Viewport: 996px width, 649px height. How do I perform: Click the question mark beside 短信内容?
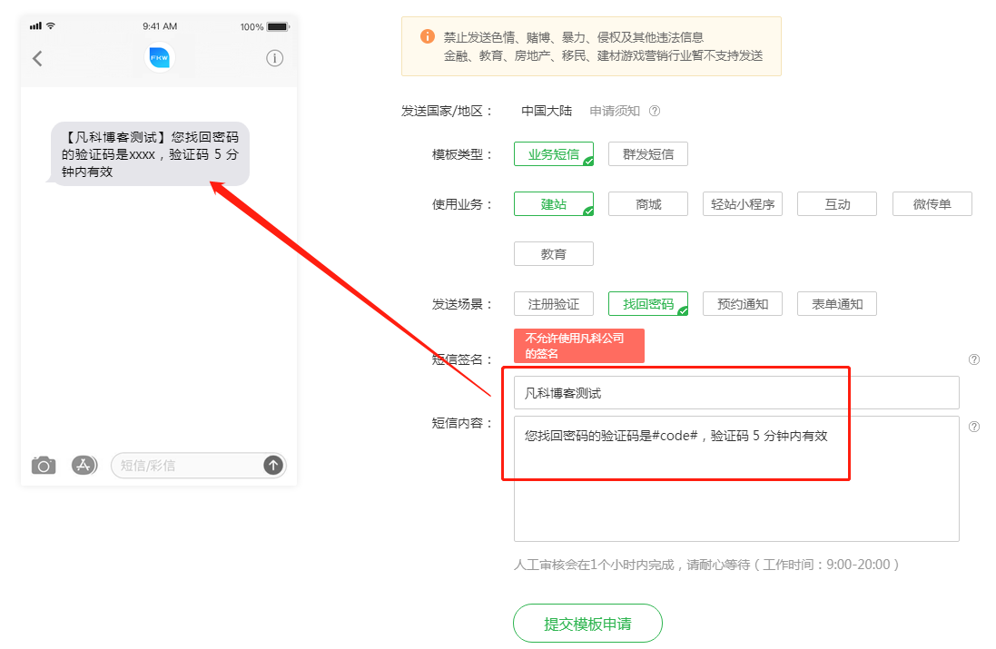(974, 426)
